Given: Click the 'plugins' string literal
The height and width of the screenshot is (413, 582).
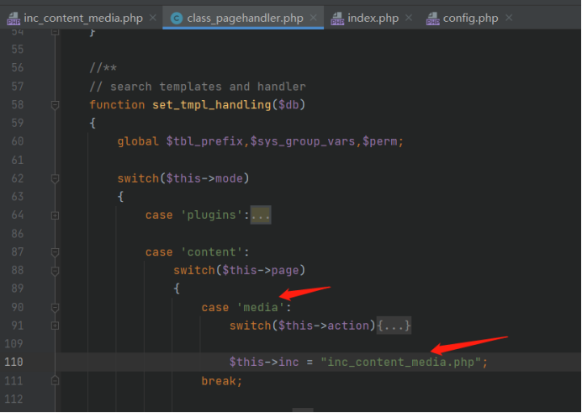Looking at the screenshot, I should (212, 214).
